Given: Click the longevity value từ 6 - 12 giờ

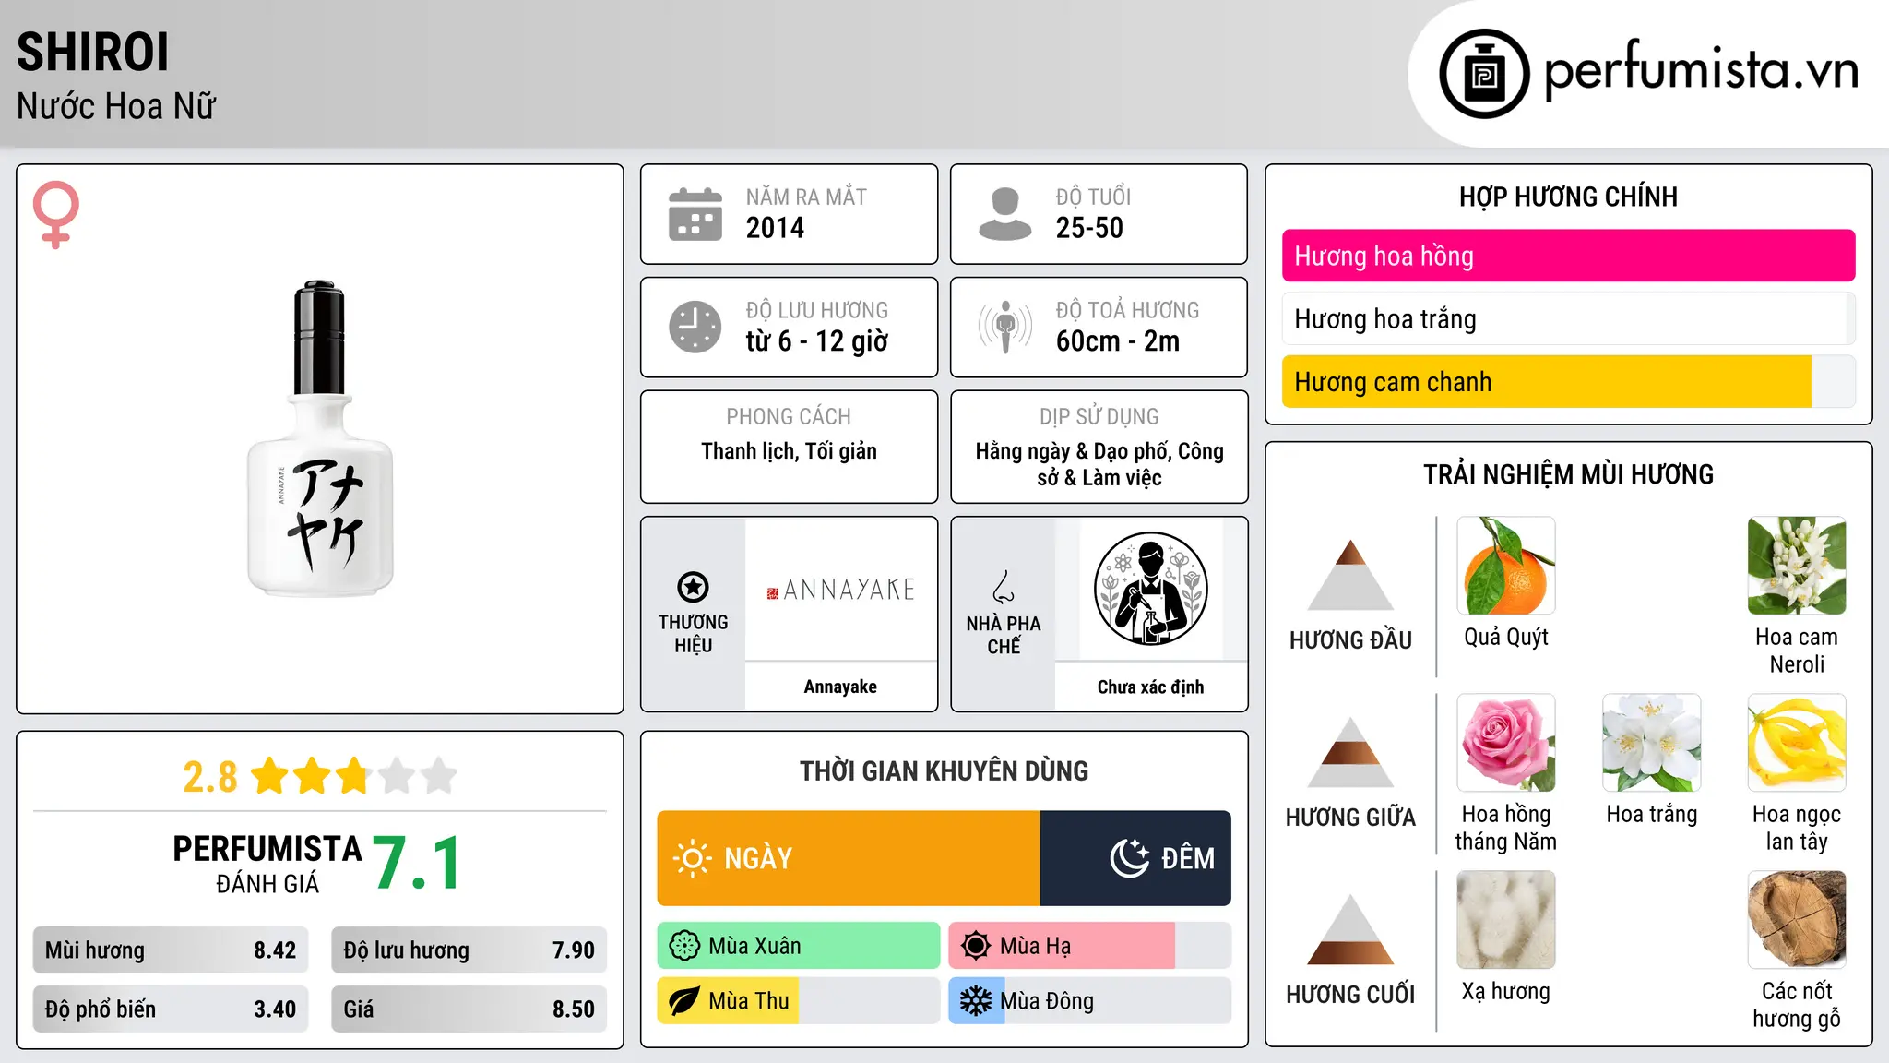Looking at the screenshot, I should [817, 341].
